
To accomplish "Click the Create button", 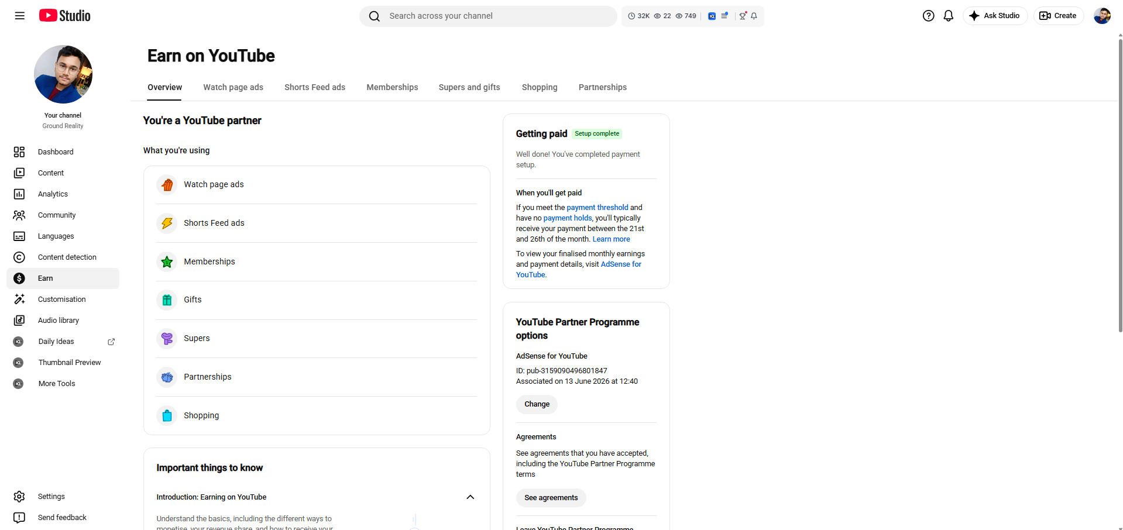I will 1058,16.
